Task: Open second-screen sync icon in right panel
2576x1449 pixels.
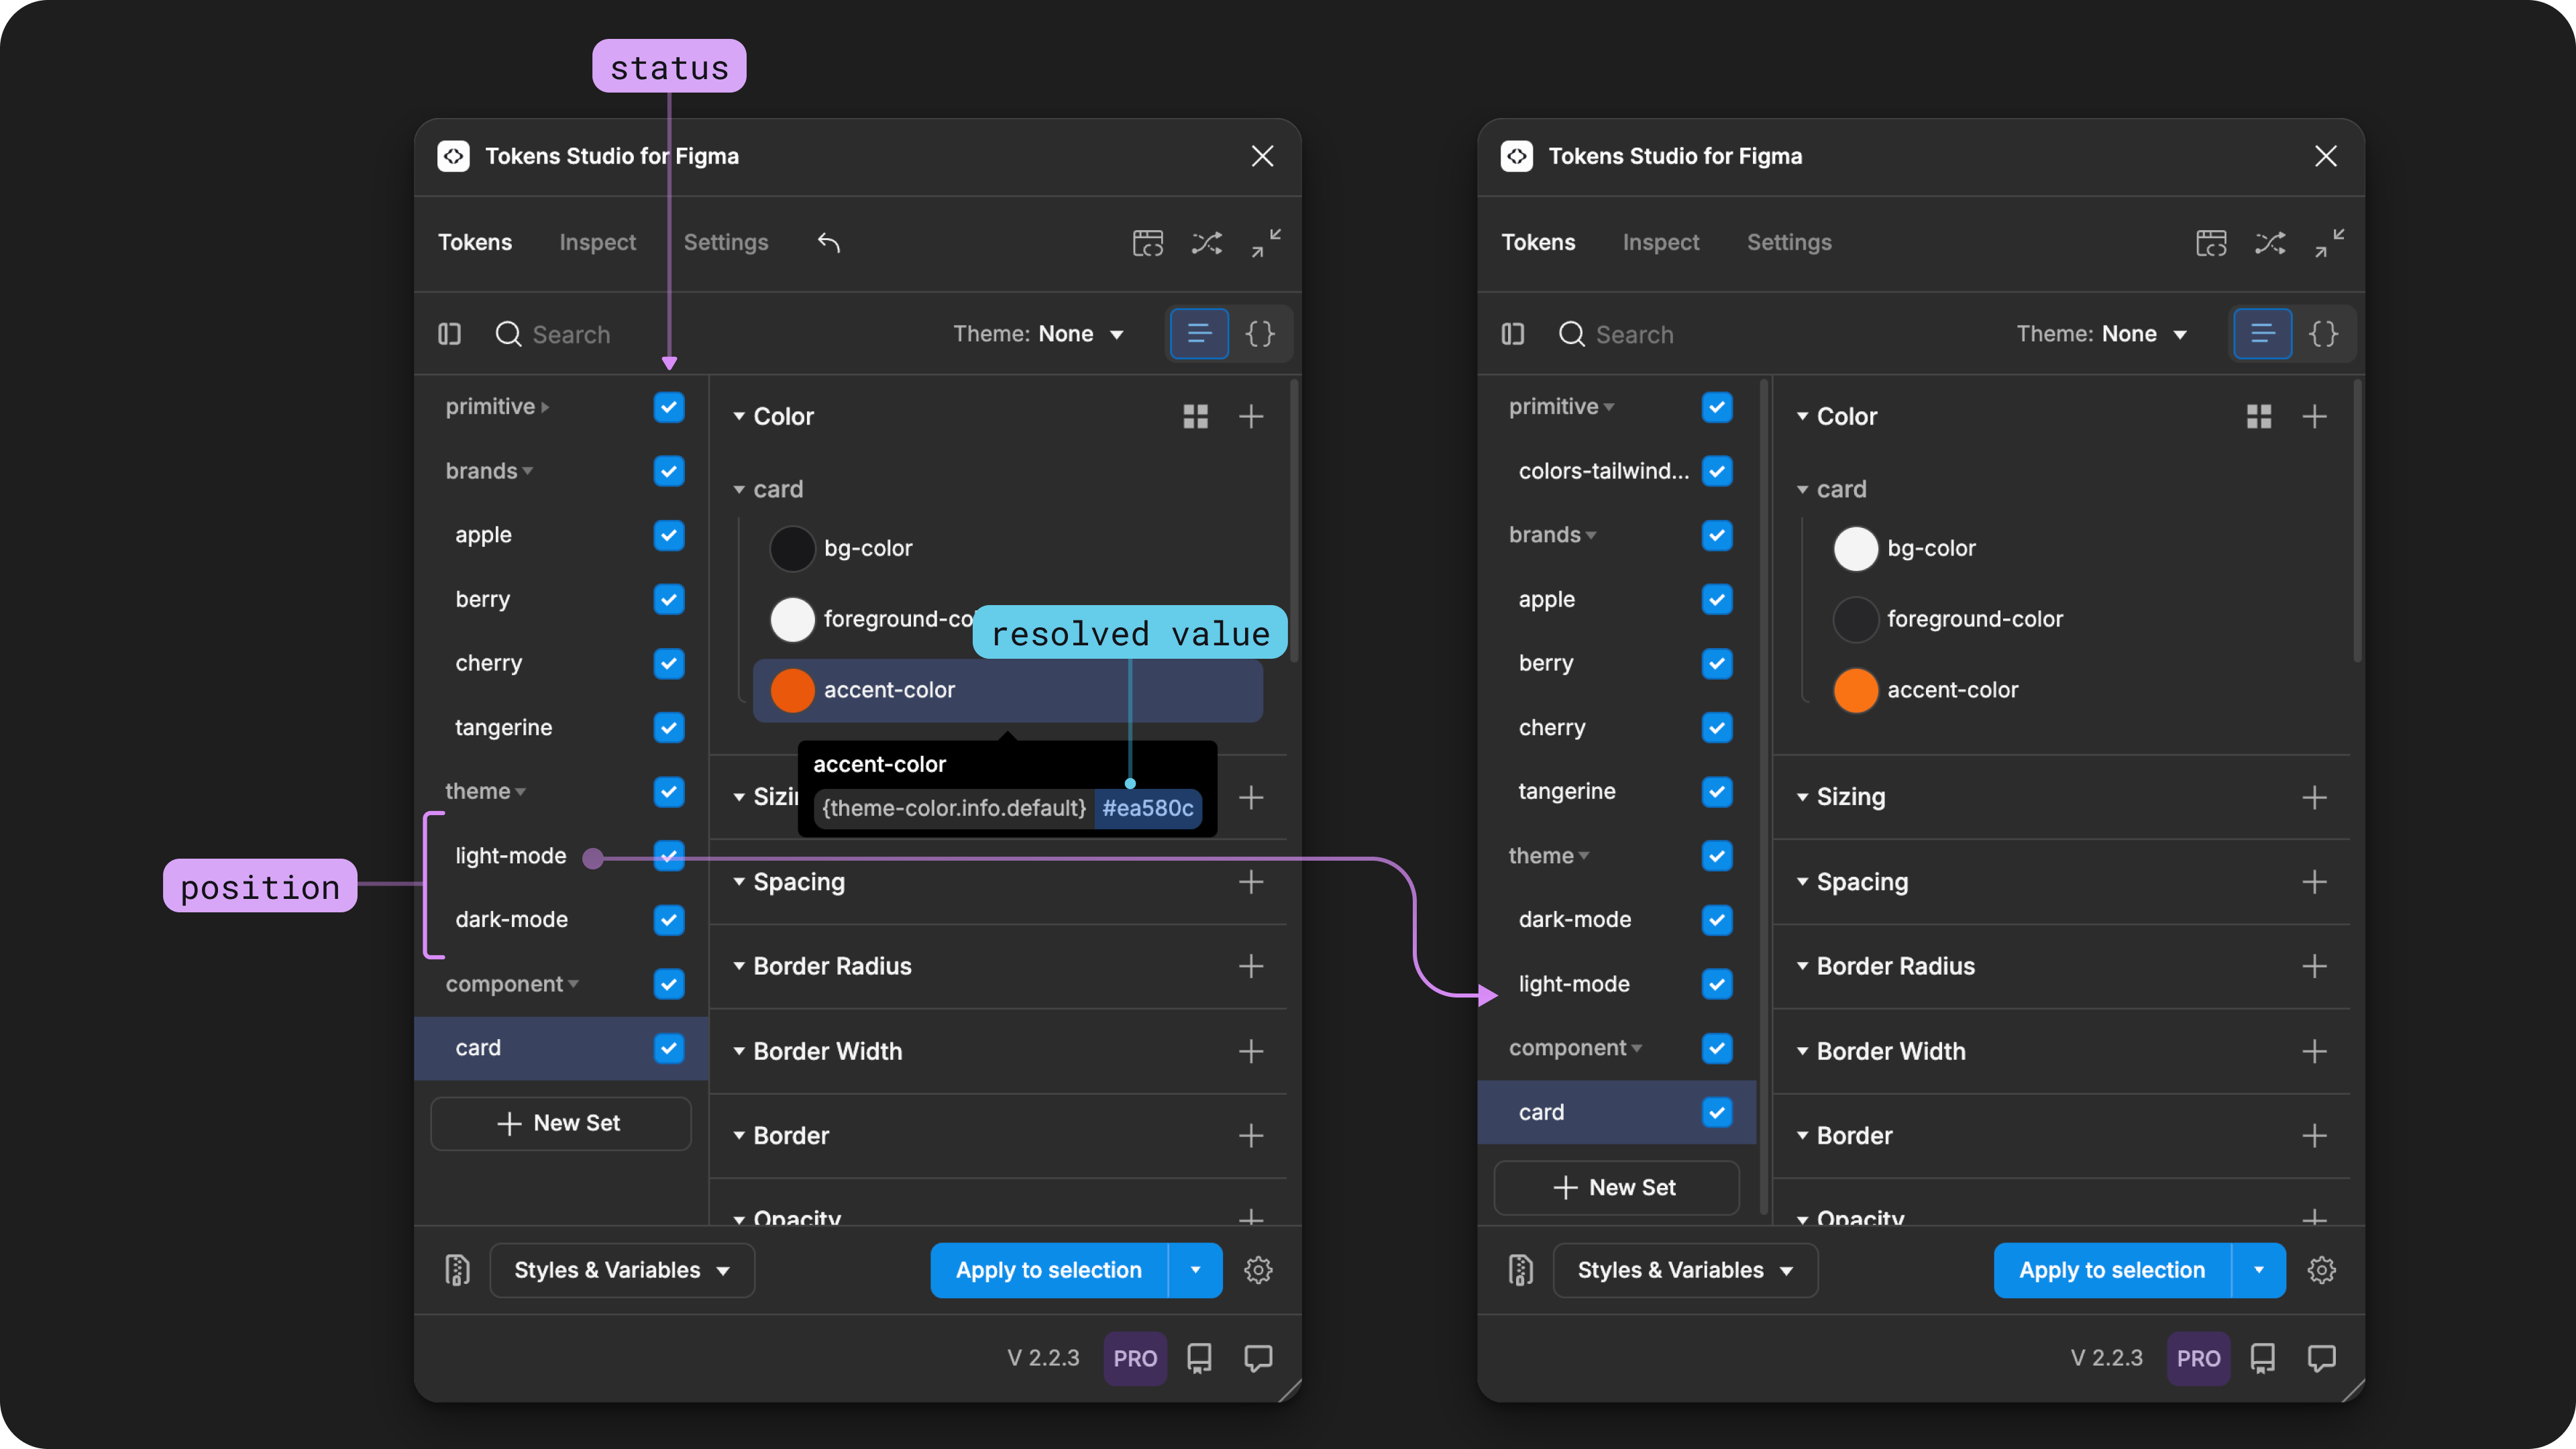Action: coord(2211,243)
